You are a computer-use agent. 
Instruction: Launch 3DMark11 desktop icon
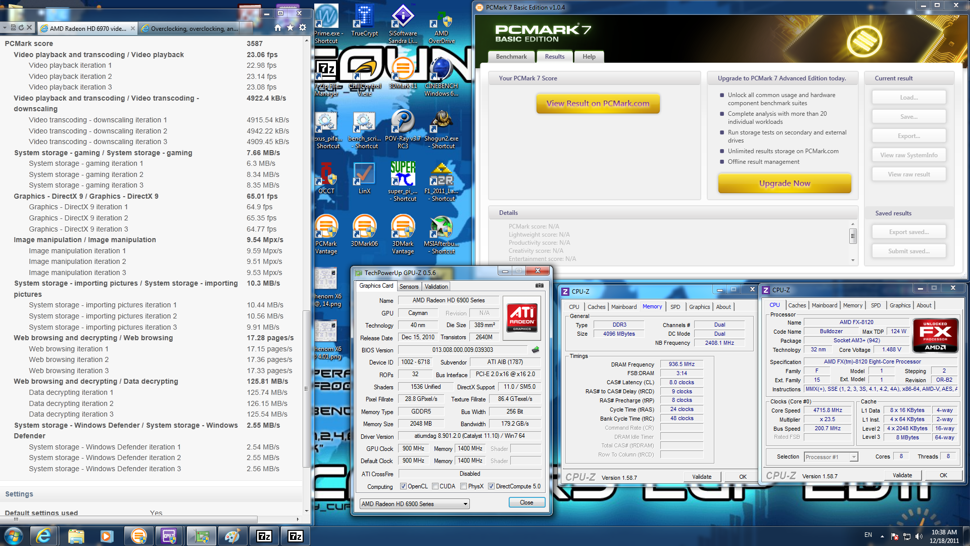[x=403, y=73]
